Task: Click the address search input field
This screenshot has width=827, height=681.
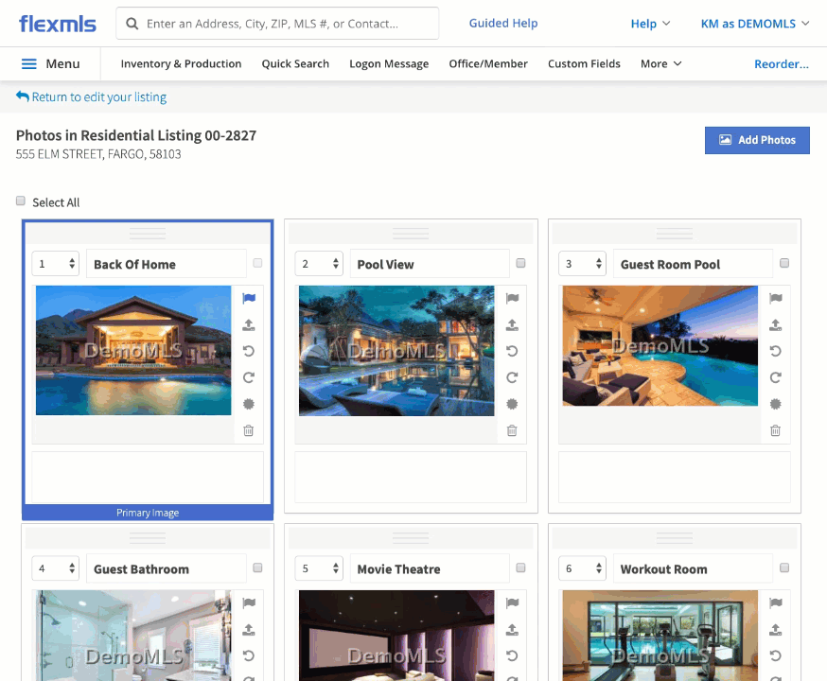Action: [x=277, y=24]
